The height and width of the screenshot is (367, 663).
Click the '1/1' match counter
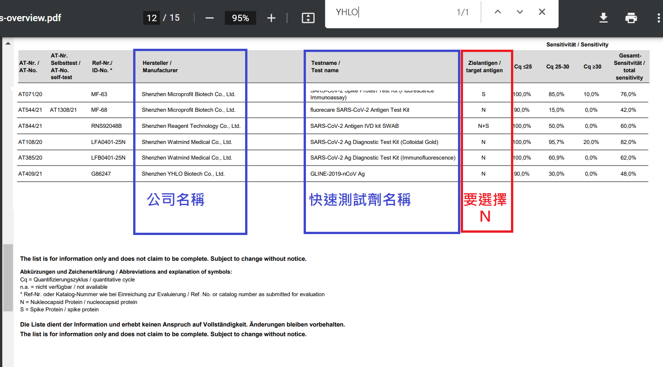[463, 12]
